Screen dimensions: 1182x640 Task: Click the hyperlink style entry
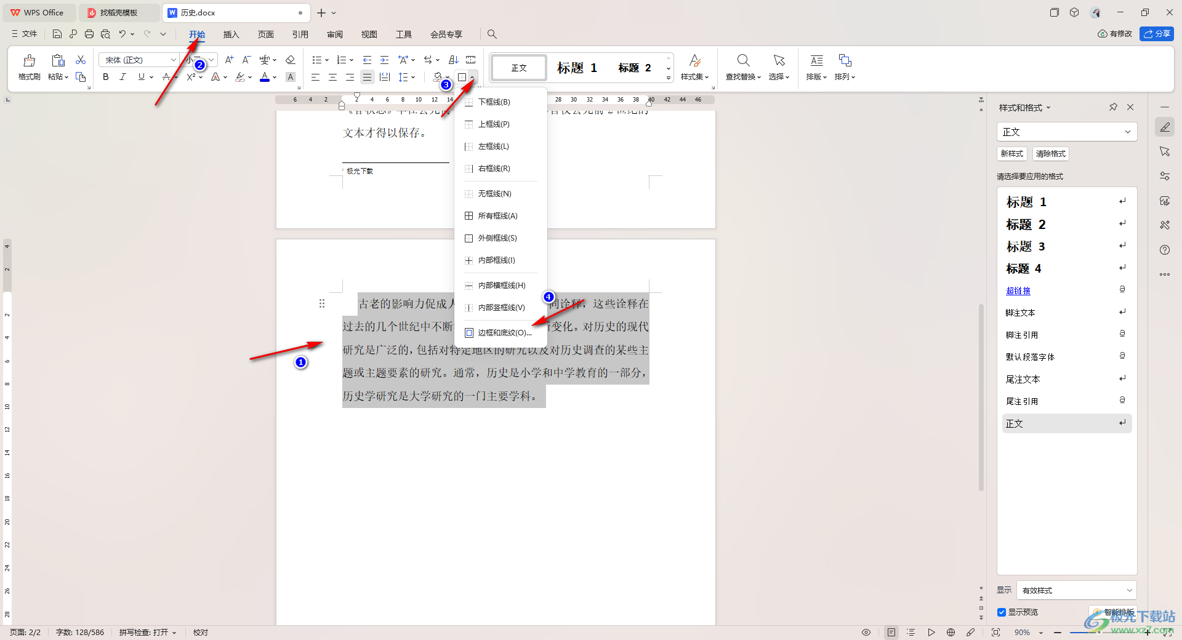[x=1018, y=290]
